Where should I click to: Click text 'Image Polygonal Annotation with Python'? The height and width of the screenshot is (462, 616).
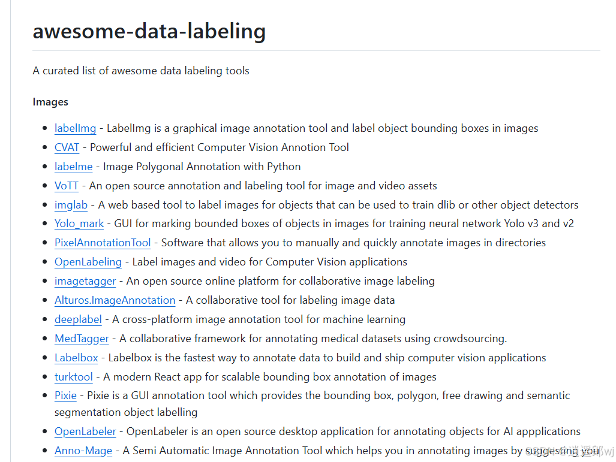coord(202,167)
